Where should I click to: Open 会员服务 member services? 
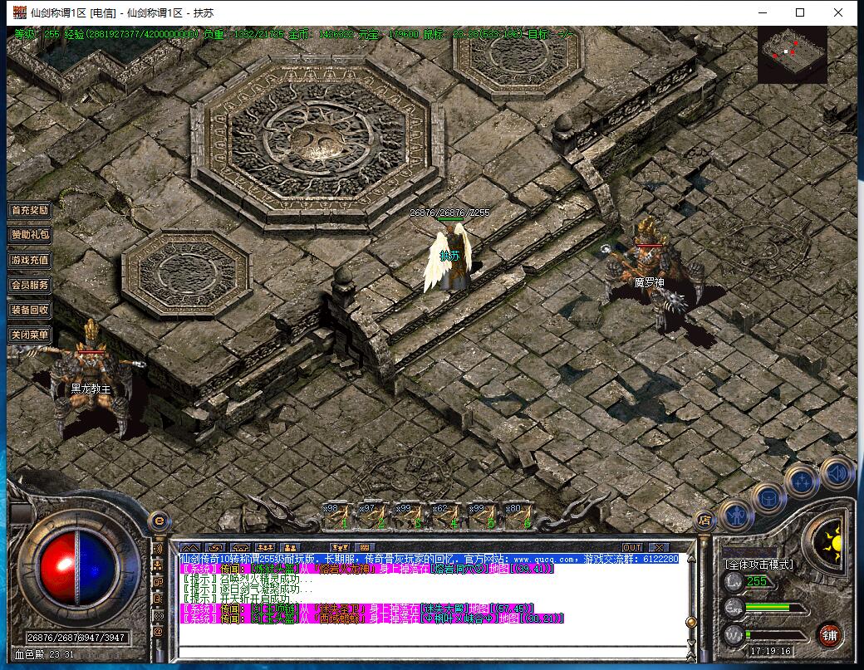(x=30, y=285)
